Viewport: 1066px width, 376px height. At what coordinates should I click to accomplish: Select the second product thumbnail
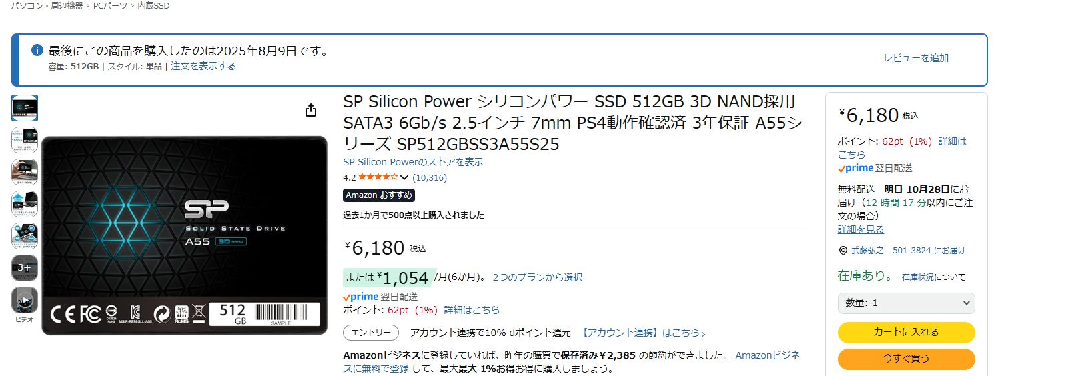(x=25, y=140)
